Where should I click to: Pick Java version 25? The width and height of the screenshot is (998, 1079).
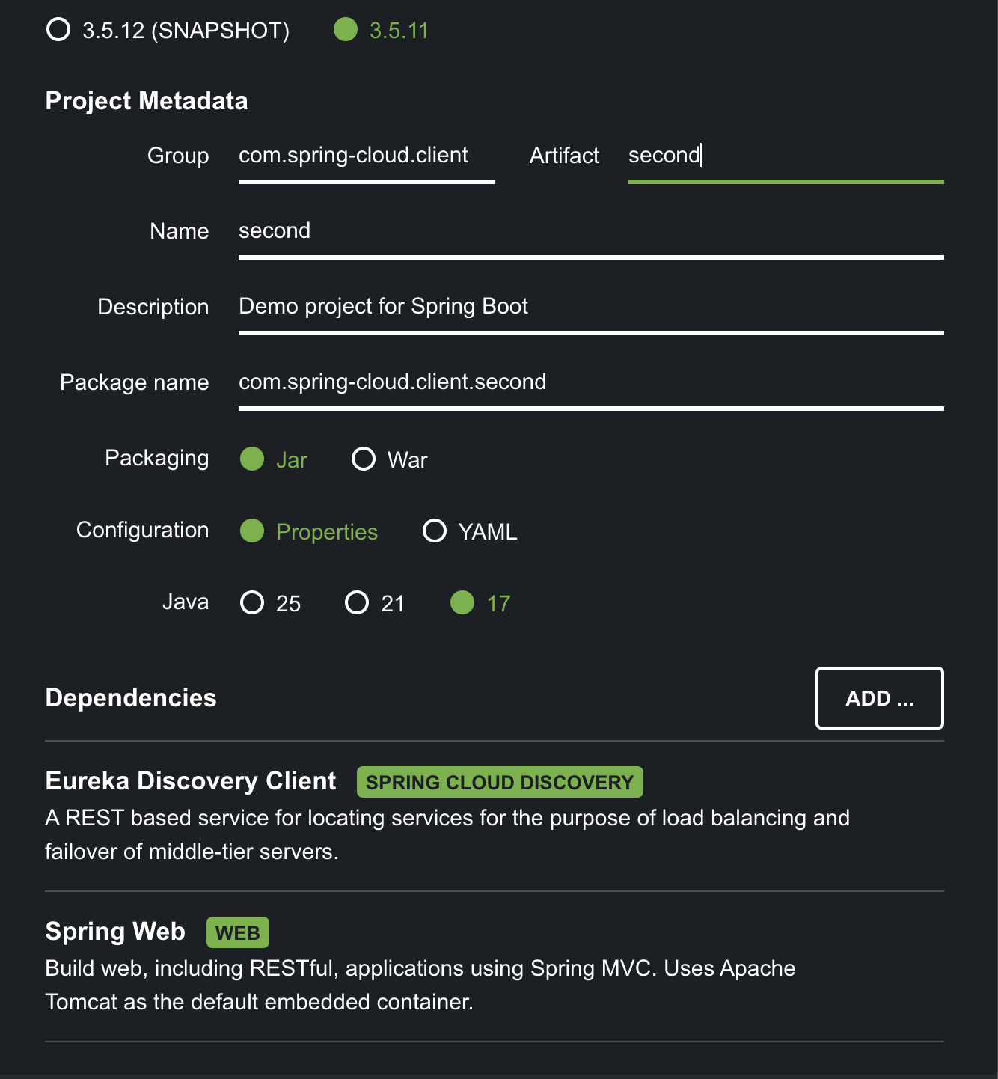click(270, 603)
